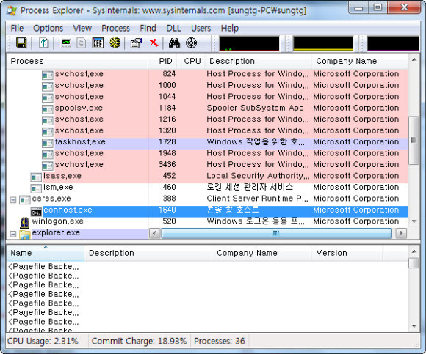Click the magenta I/O mini graph
The image size is (426, 354).
click(393, 44)
